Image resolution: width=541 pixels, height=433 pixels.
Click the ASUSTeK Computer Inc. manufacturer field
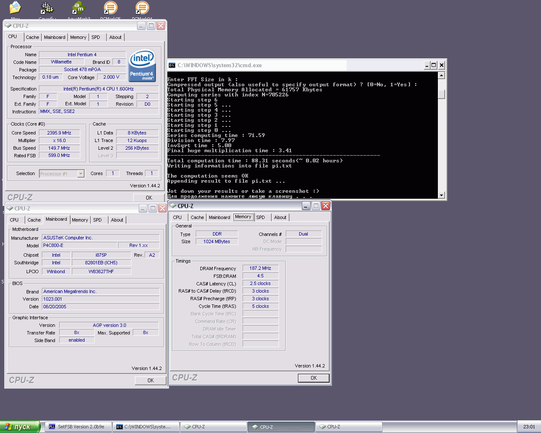tap(101, 238)
